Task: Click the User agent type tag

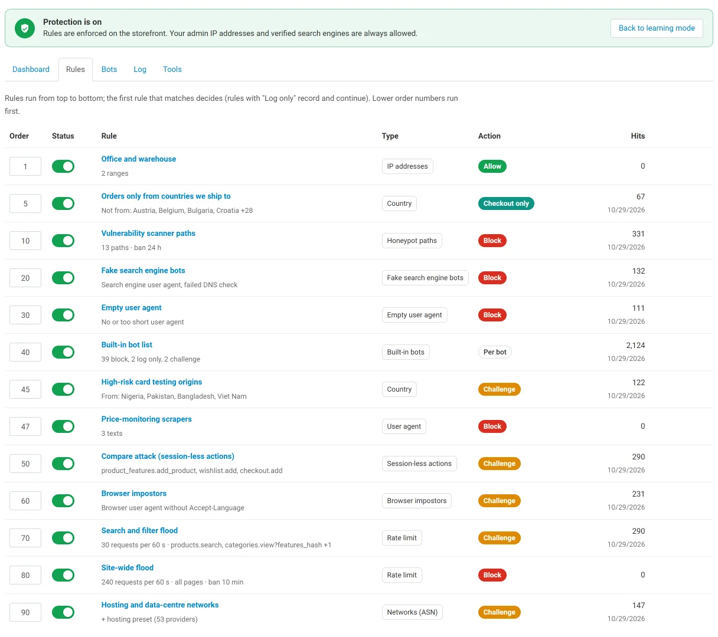Action: [404, 426]
